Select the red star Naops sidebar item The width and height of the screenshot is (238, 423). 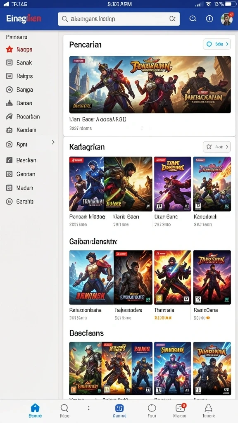[19, 50]
